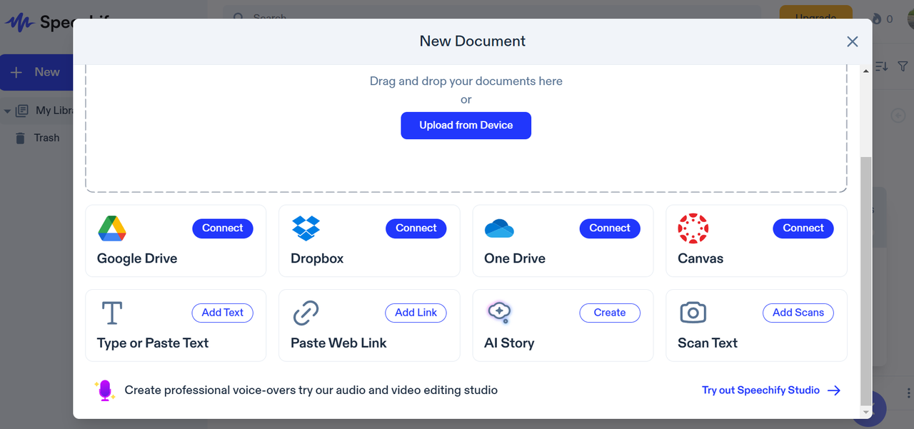Click the Drag and drop your documents text
The width and height of the screenshot is (914, 429).
466,81
